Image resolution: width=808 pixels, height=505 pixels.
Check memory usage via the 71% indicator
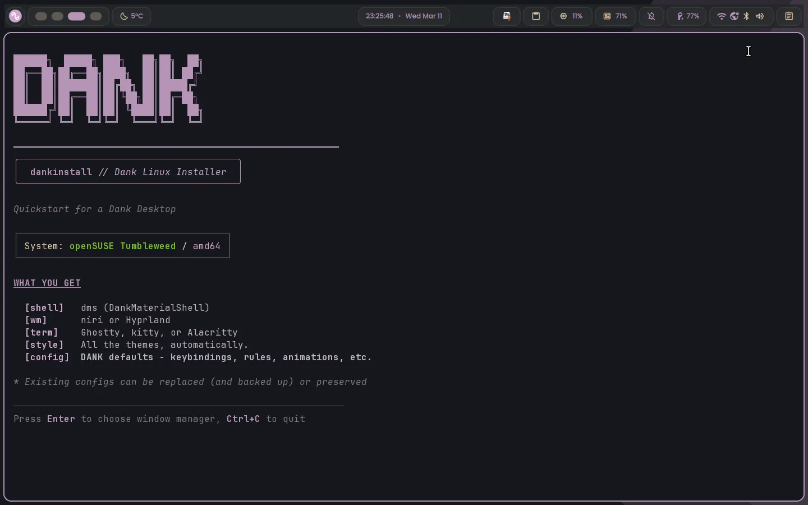(x=615, y=16)
